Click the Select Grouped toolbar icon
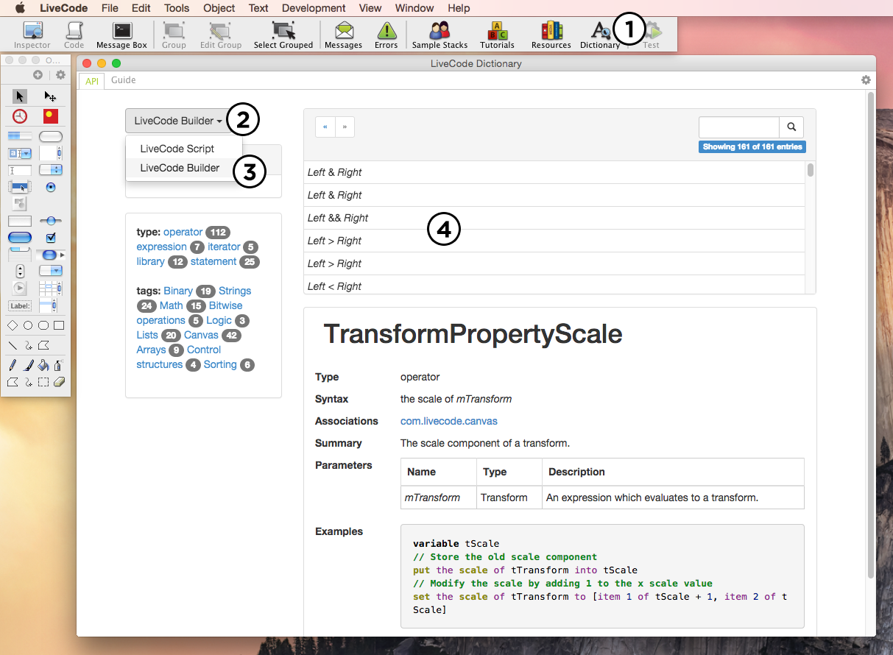The image size is (893, 655). (283, 32)
